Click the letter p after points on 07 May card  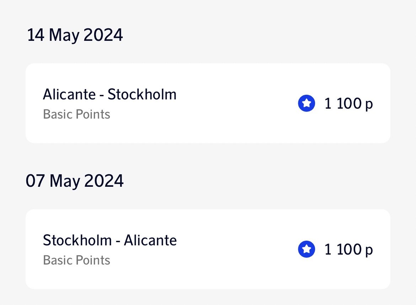pos(369,251)
